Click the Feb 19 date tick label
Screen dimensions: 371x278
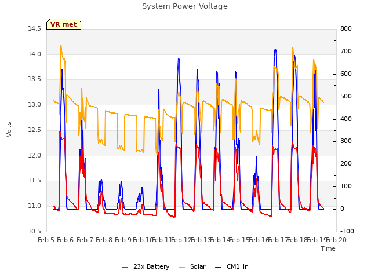coord(317,240)
